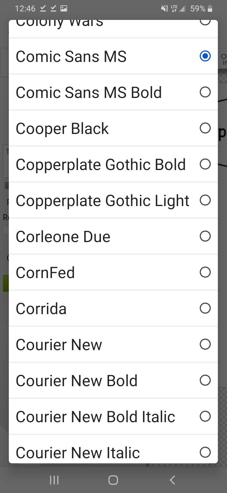Pick Copperplate Gothic Bold font
This screenshot has width=227, height=493.
coord(205,164)
